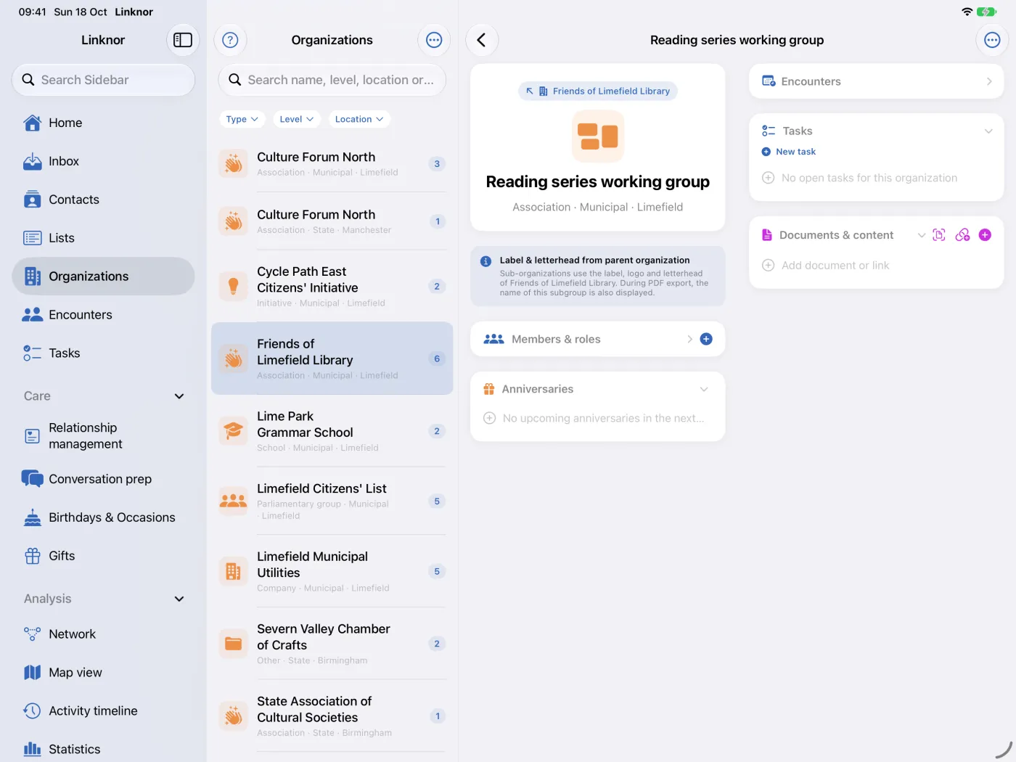Select Severn Valley Chamber of Crafts
The width and height of the screenshot is (1016, 762).
[332, 644]
